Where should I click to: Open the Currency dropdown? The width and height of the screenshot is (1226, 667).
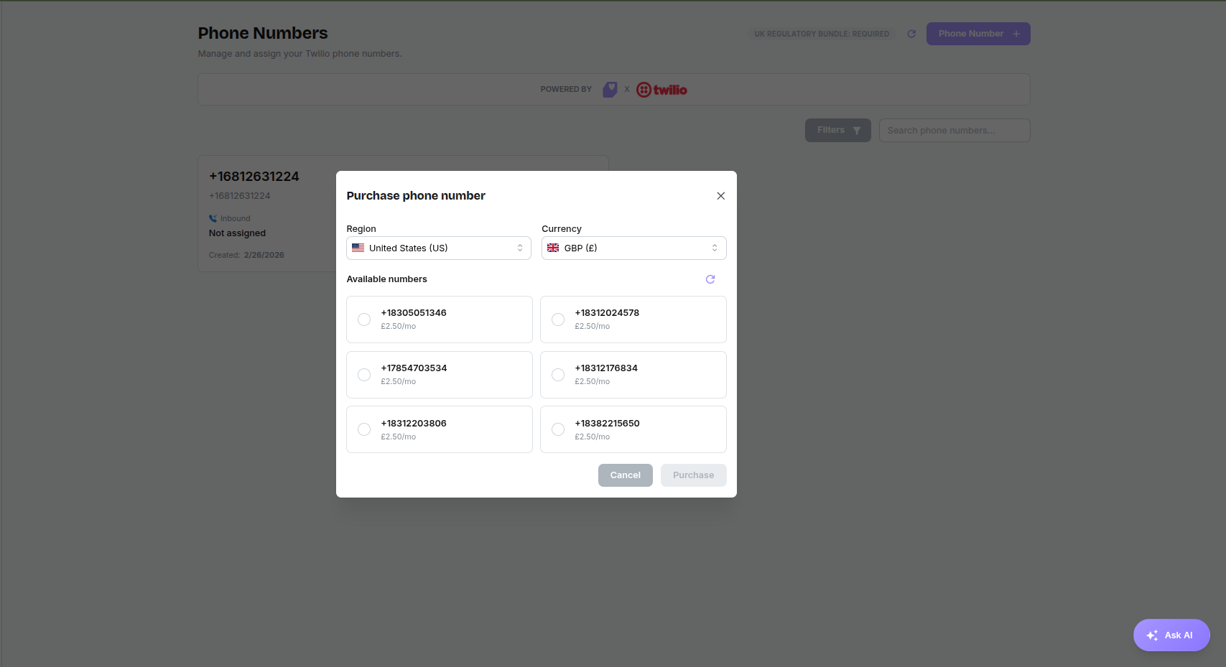[634, 248]
